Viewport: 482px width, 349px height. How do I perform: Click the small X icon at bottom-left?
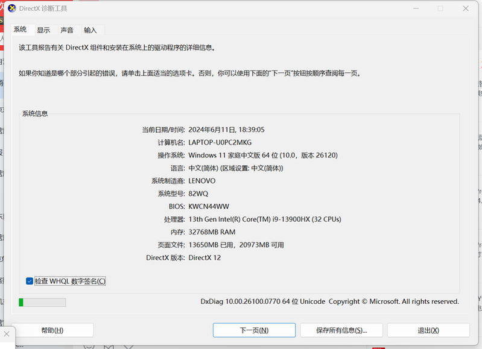(x=7, y=333)
